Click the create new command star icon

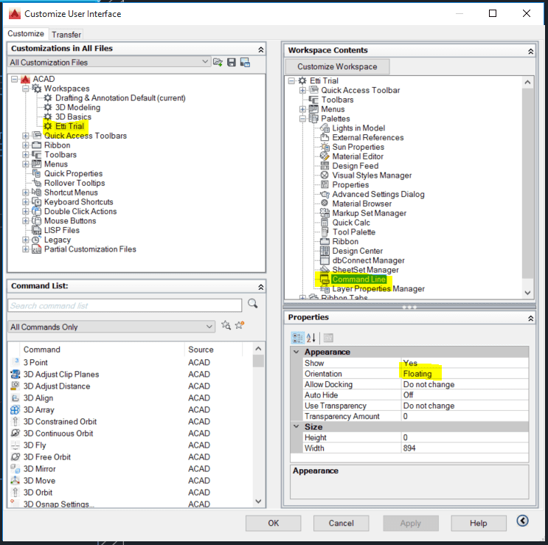coord(240,325)
